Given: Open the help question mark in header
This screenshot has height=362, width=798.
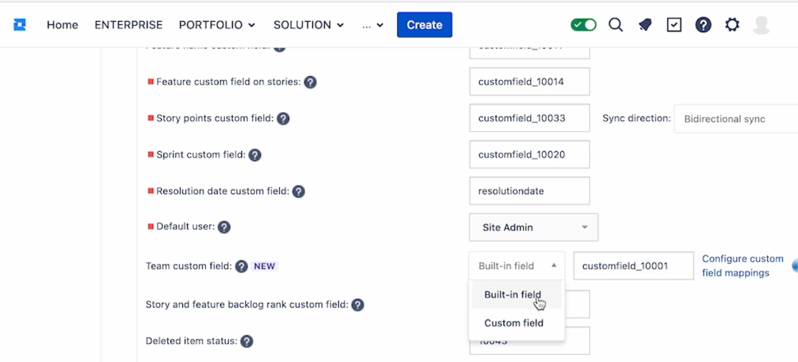Looking at the screenshot, I should click(x=703, y=25).
